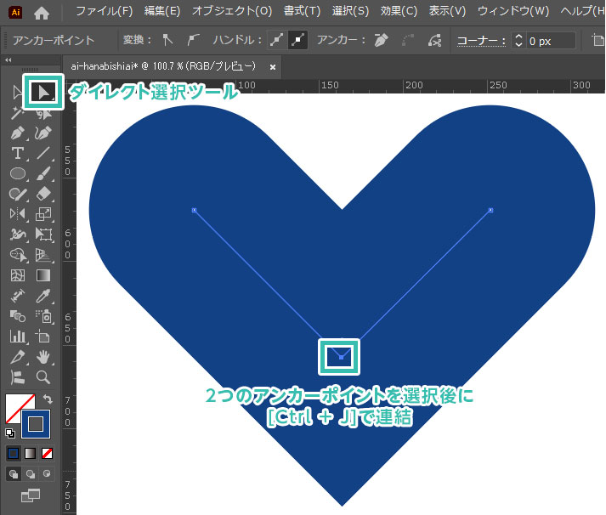The width and height of the screenshot is (606, 515).
Task: Activate the Hand tool
Action: tap(43, 357)
